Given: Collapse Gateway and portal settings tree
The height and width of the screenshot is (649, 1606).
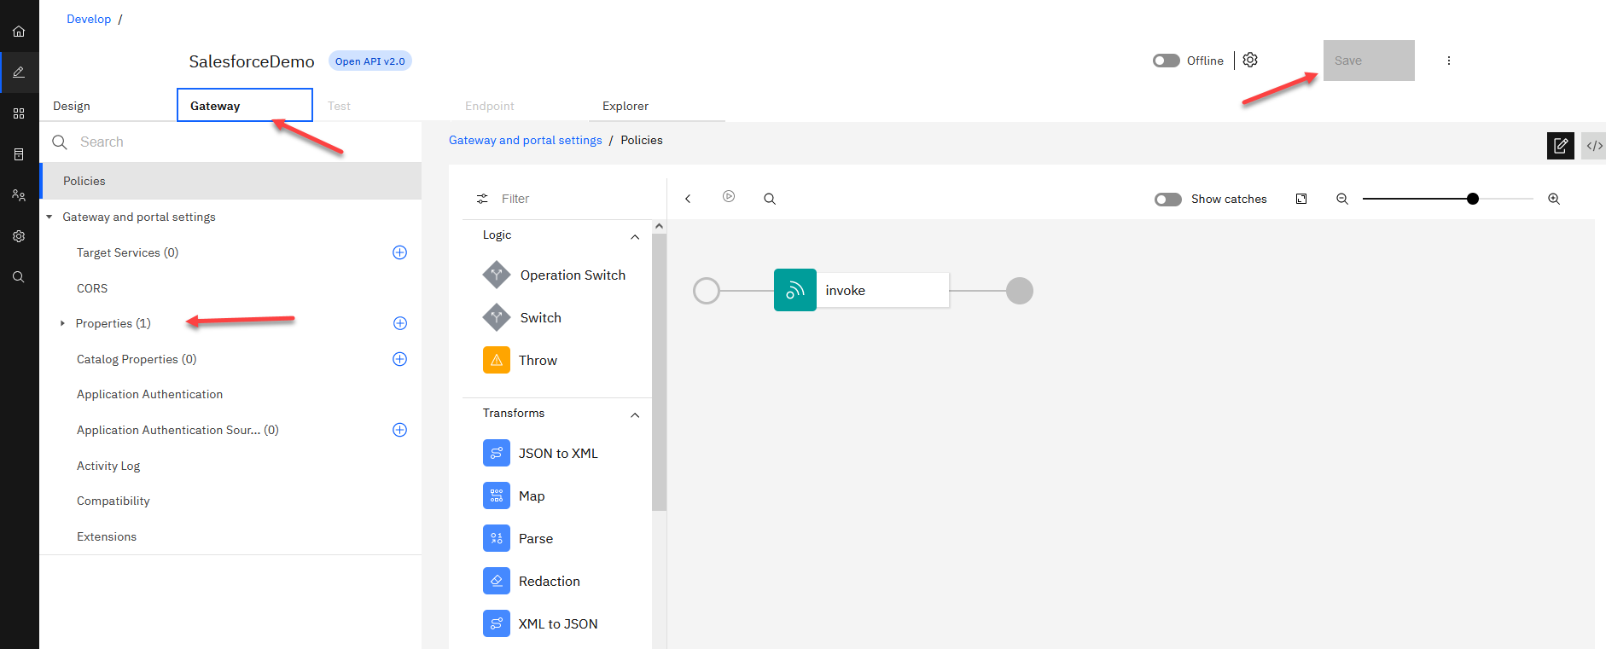Looking at the screenshot, I should coord(49,217).
